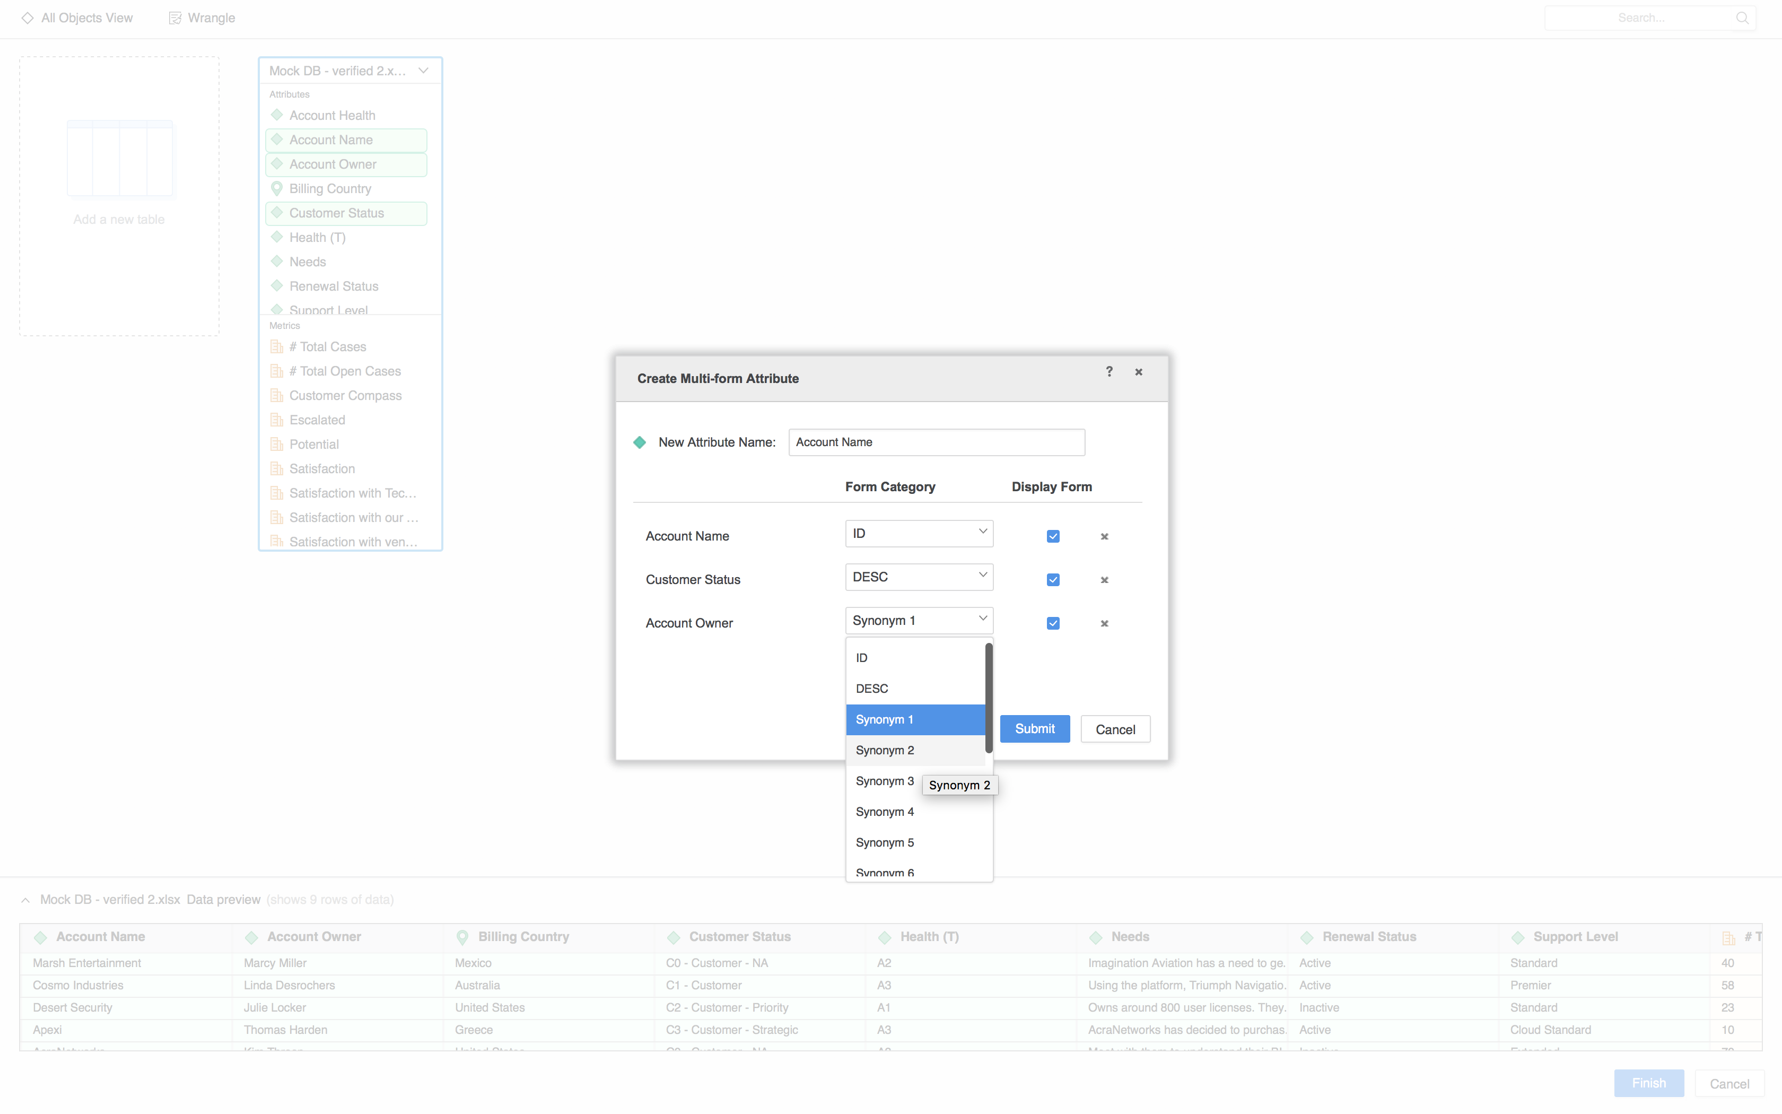The width and height of the screenshot is (1782, 1114).
Task: Remove the Account Owner form row
Action: tap(1104, 623)
